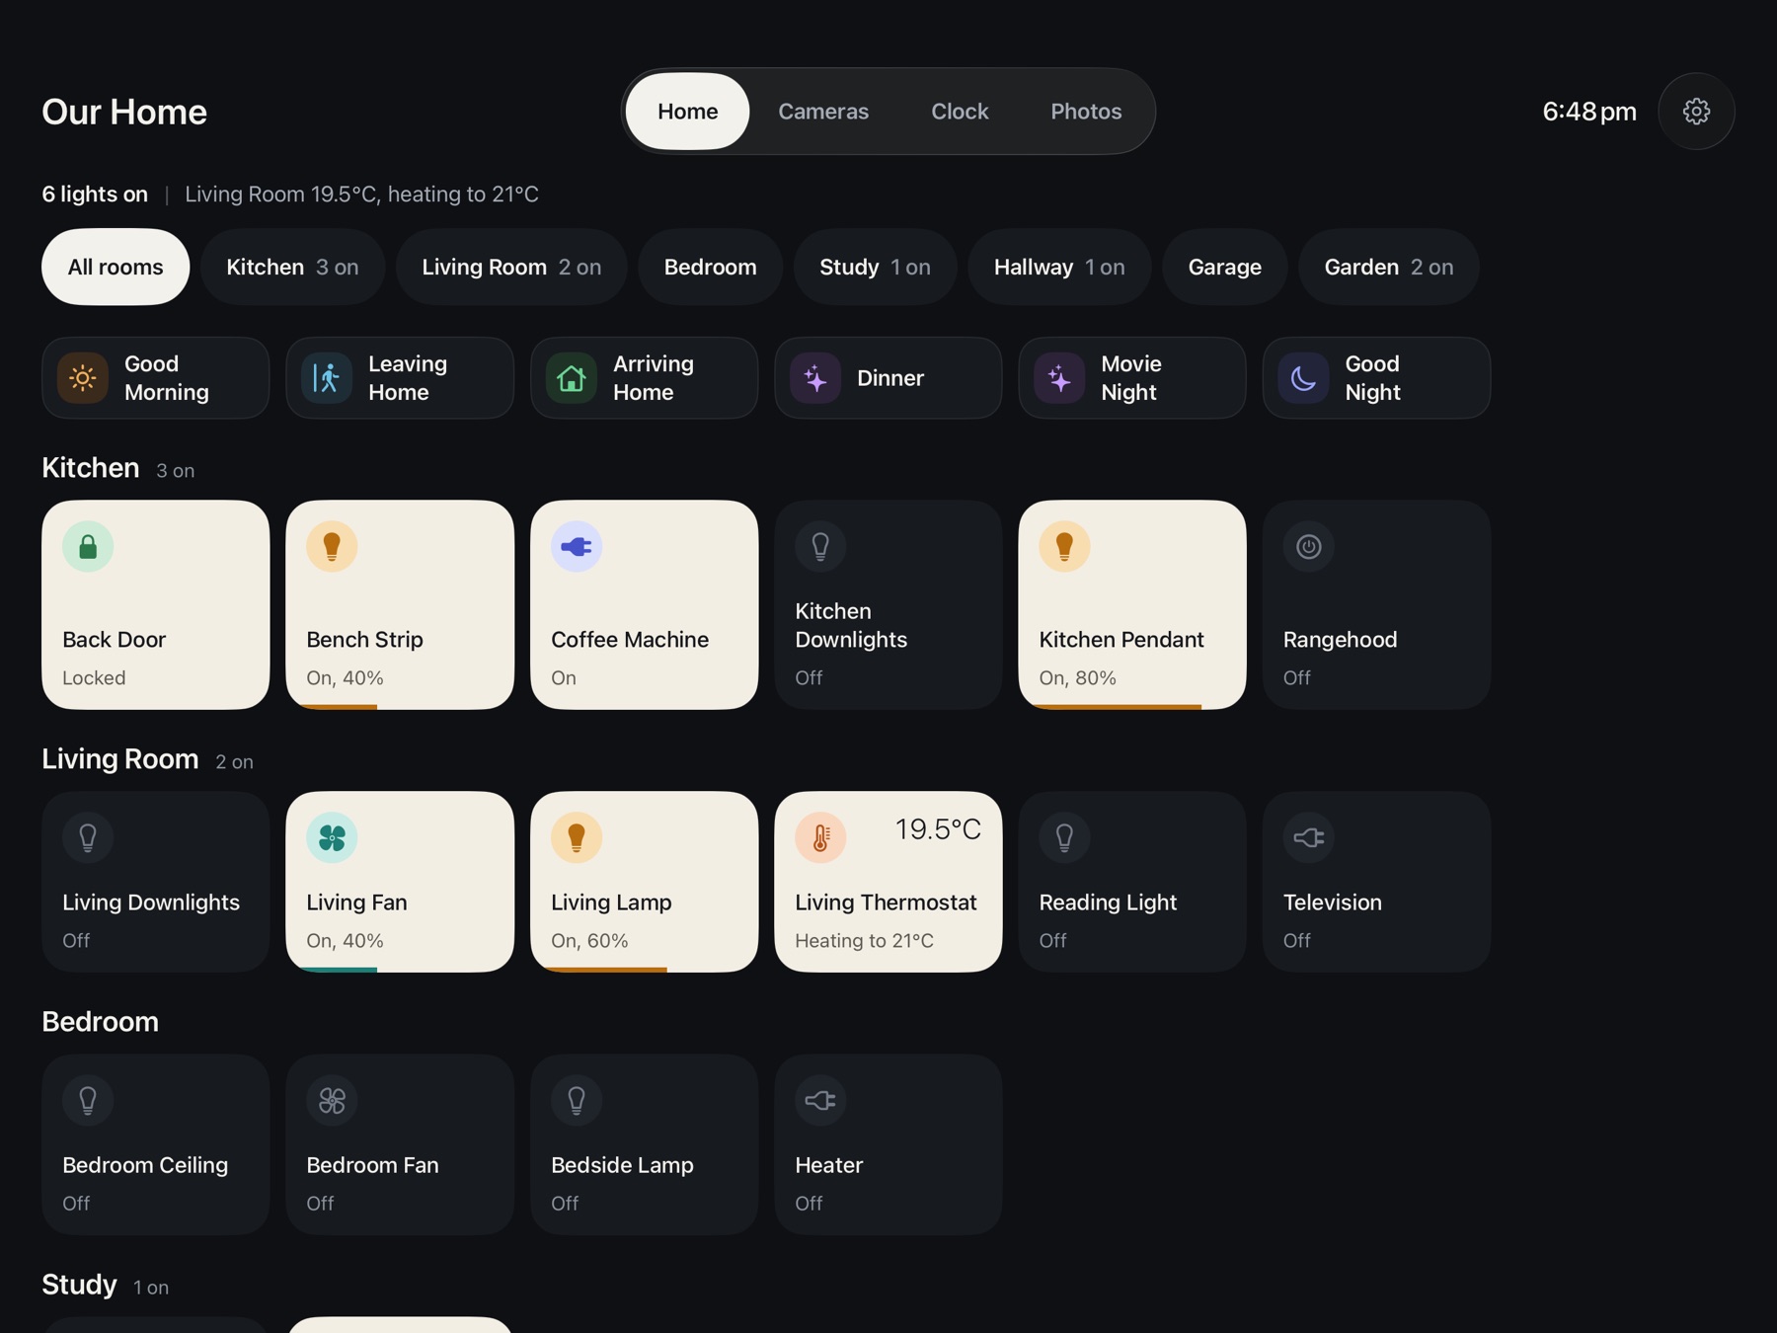Tap the Television plug icon
This screenshot has height=1333, width=1777.
[1309, 837]
